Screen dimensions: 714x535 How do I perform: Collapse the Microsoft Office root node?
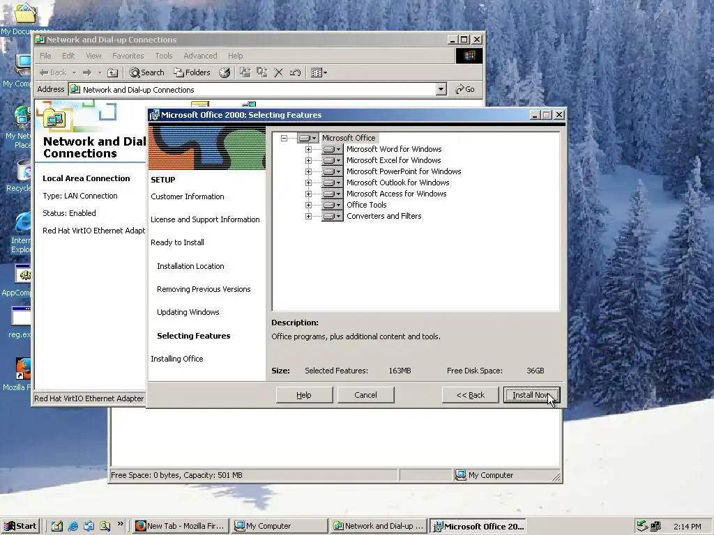[284, 139]
